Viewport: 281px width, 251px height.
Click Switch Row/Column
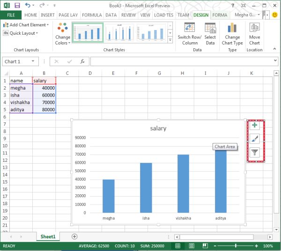[190, 33]
